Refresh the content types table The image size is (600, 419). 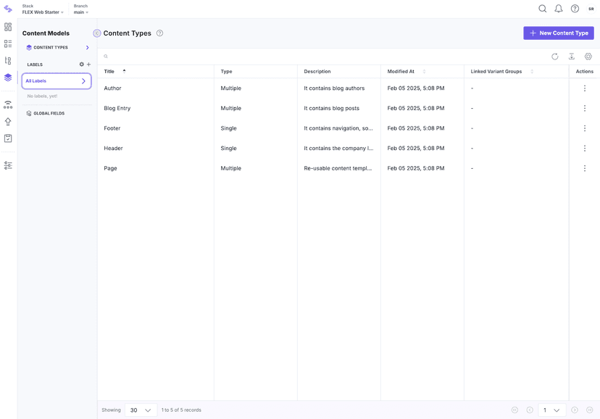click(x=554, y=55)
